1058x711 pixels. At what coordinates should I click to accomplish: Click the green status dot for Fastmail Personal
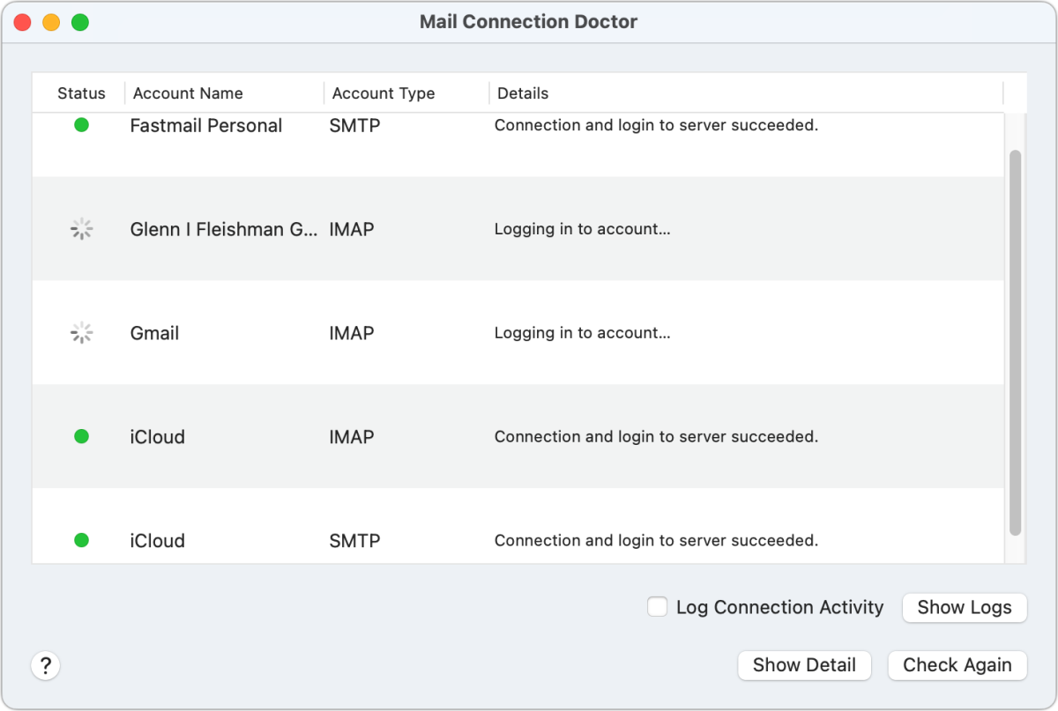pos(81,125)
